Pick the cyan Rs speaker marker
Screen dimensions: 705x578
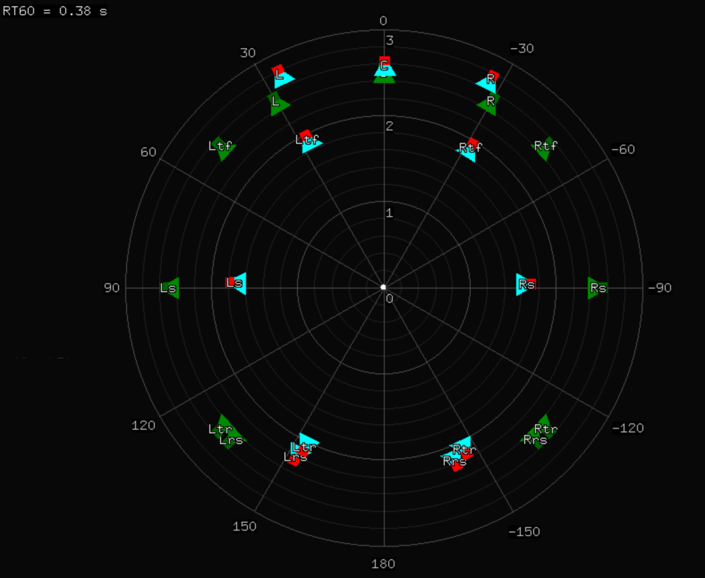click(526, 284)
